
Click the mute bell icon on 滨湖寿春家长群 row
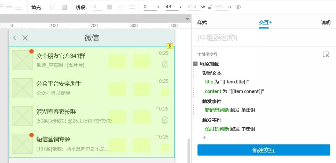(x=165, y=120)
